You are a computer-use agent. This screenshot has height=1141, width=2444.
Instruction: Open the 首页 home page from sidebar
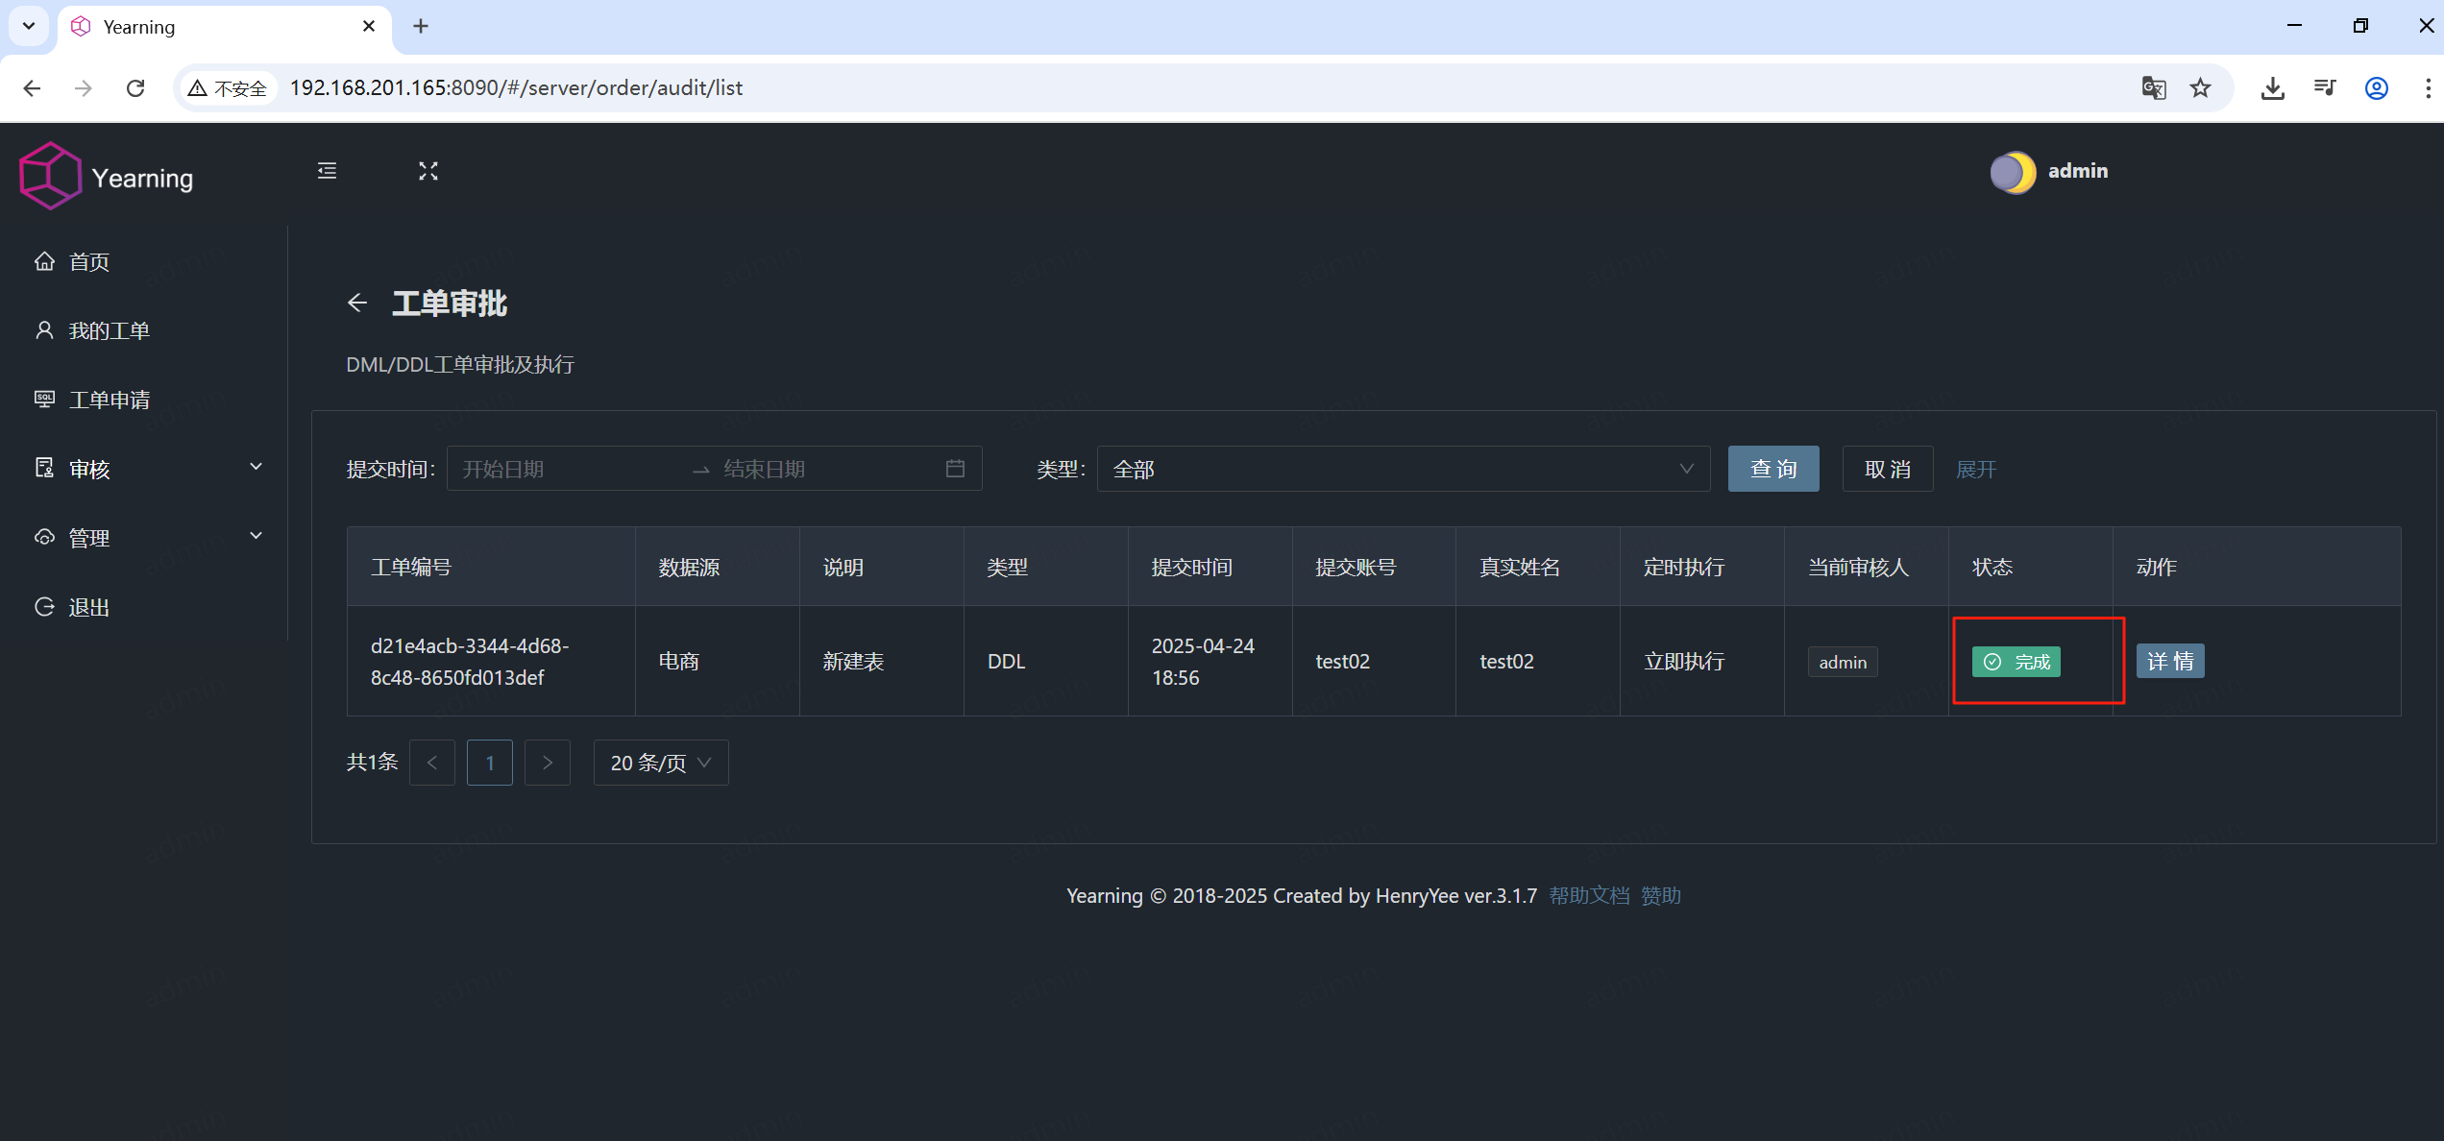[87, 261]
